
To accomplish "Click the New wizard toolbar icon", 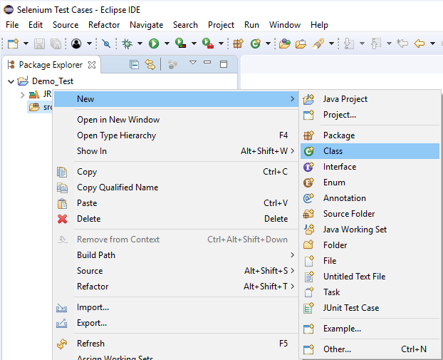I will 12,43.
